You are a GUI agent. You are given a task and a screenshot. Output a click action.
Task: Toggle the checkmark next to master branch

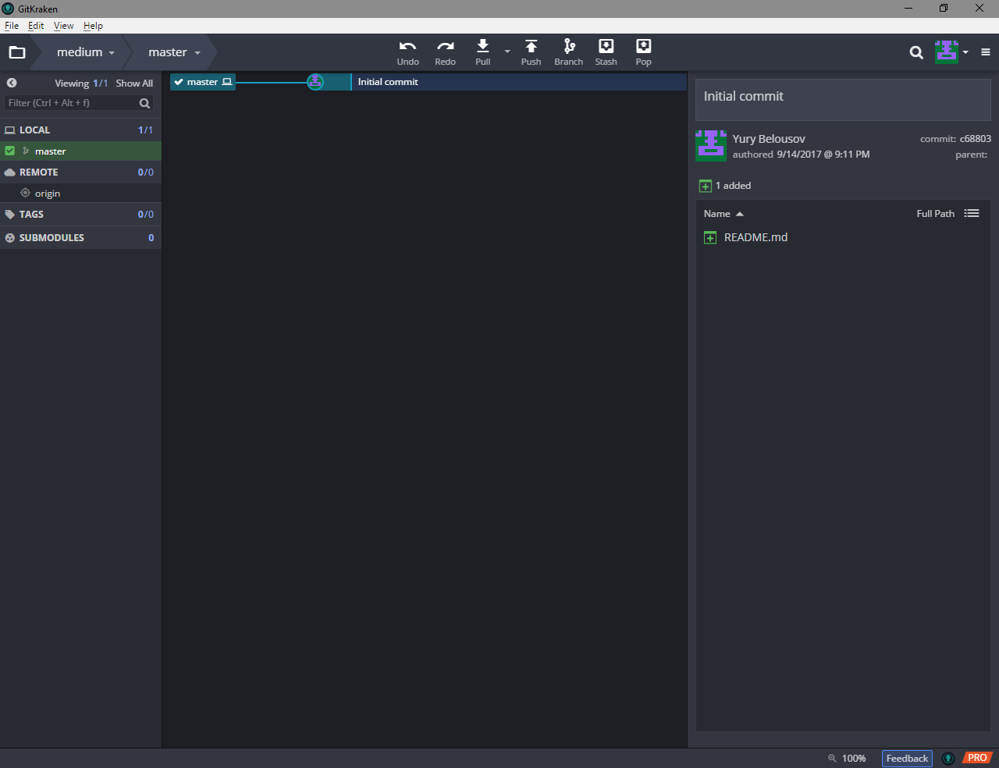tap(9, 151)
